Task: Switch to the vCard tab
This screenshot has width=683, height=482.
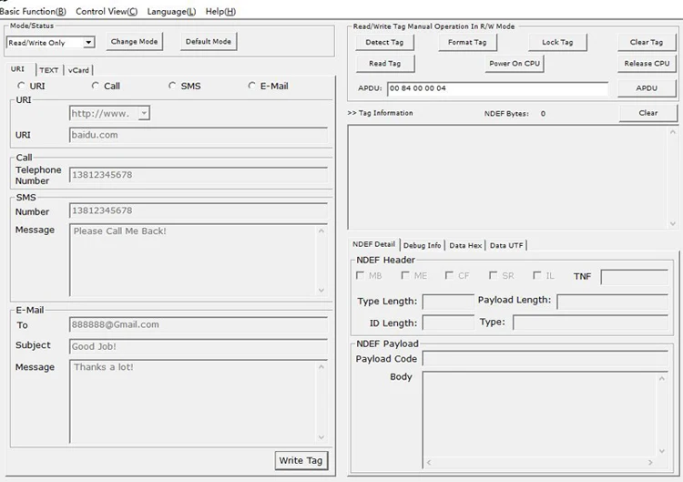Action: point(78,70)
